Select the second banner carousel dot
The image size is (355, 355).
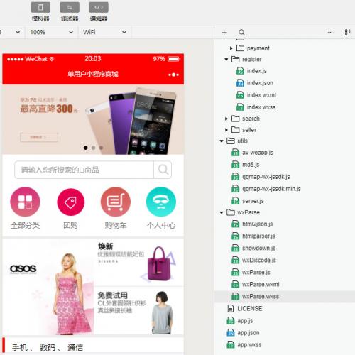[93, 148]
